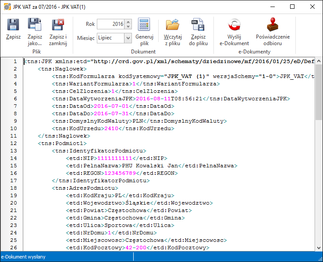Click inside the Rok year field

[x=110, y=24]
